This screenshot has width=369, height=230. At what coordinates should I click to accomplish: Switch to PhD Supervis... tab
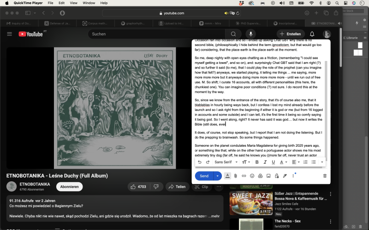click(248, 23)
